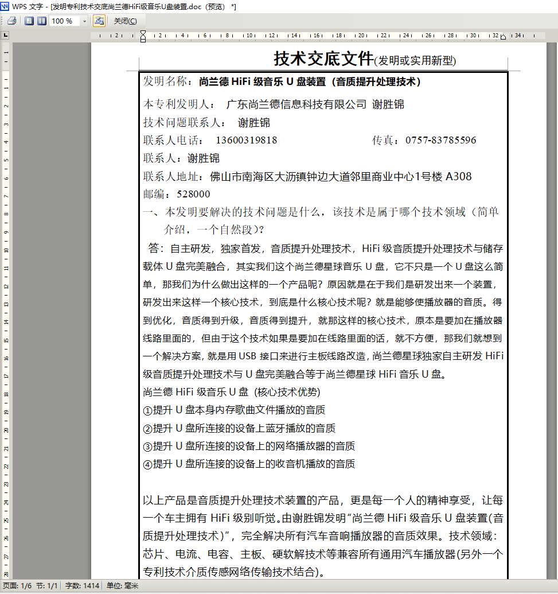Viewport: 558px width, 594px height.
Task: Click the 100 % zoom input field
Action: [x=64, y=21]
